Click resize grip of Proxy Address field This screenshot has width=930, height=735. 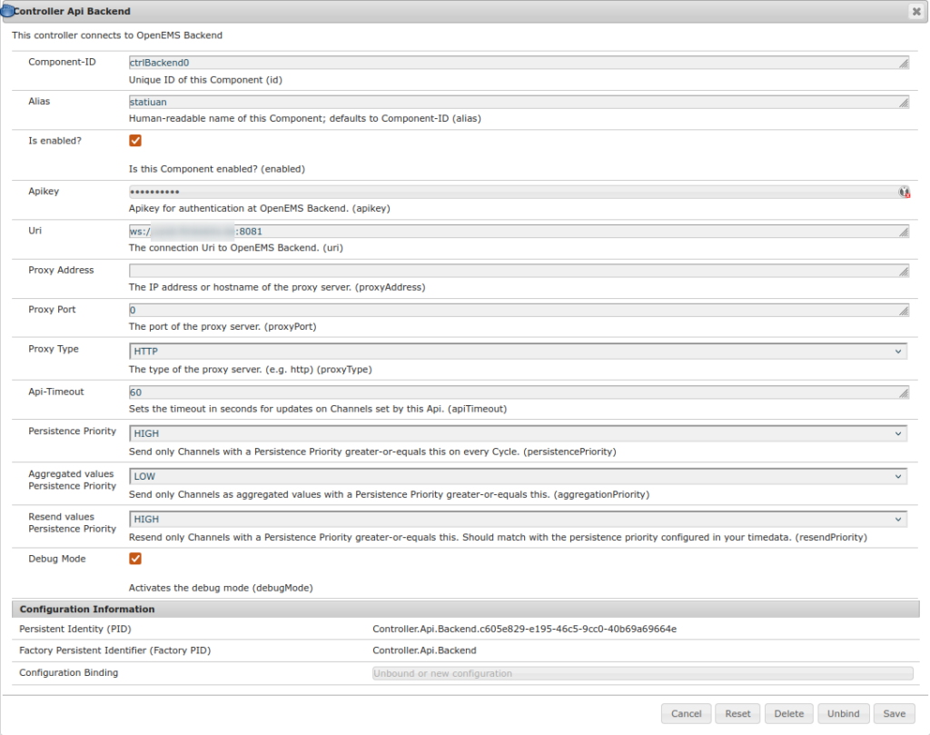coord(904,272)
